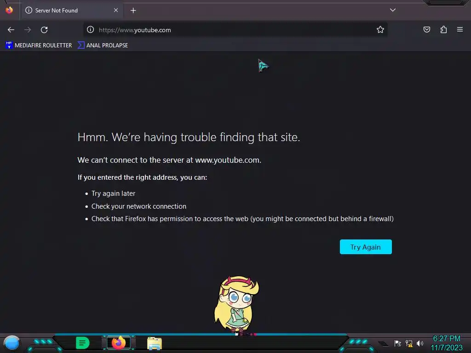Open the Firefox hamburger application menu

pos(460,29)
